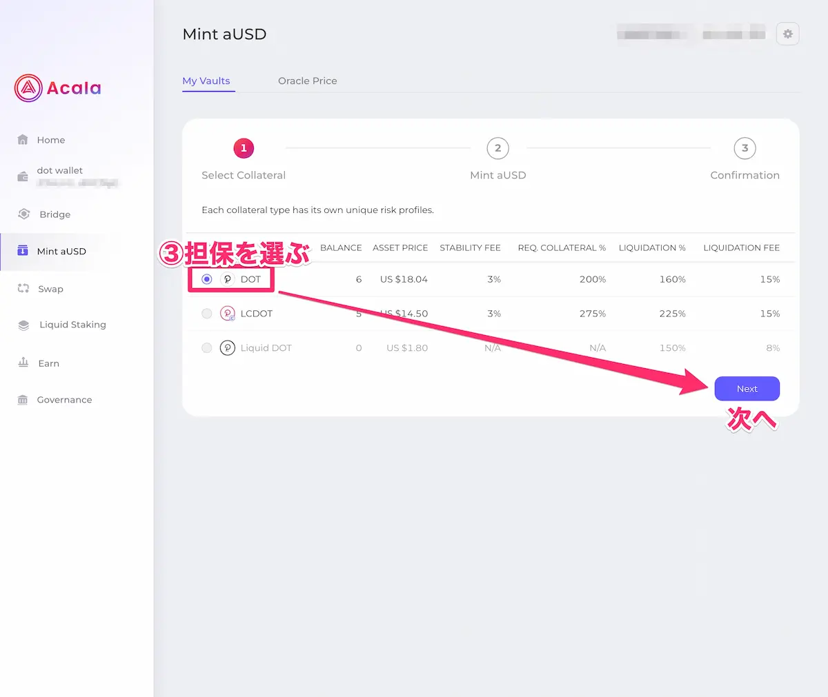Click the LIQUIDATION FEE column header

pos(742,248)
